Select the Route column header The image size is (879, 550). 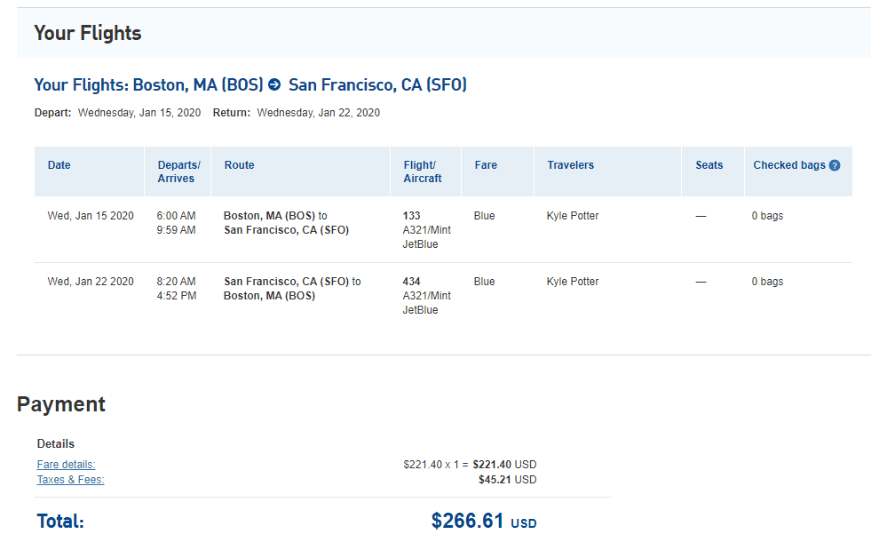[239, 165]
